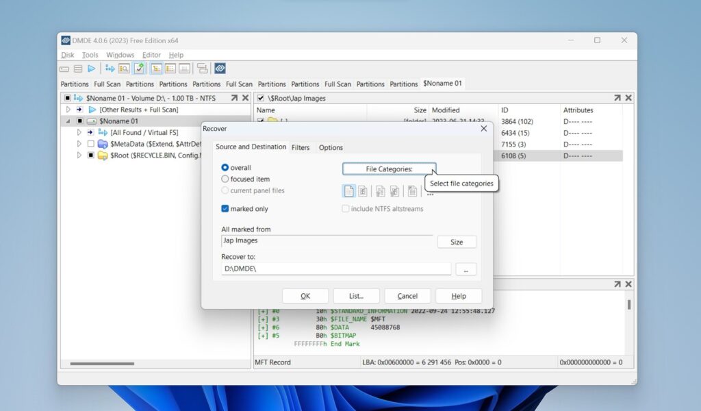Select the focused item radio button
Viewport: 701px width, 411px height.
[225, 179]
